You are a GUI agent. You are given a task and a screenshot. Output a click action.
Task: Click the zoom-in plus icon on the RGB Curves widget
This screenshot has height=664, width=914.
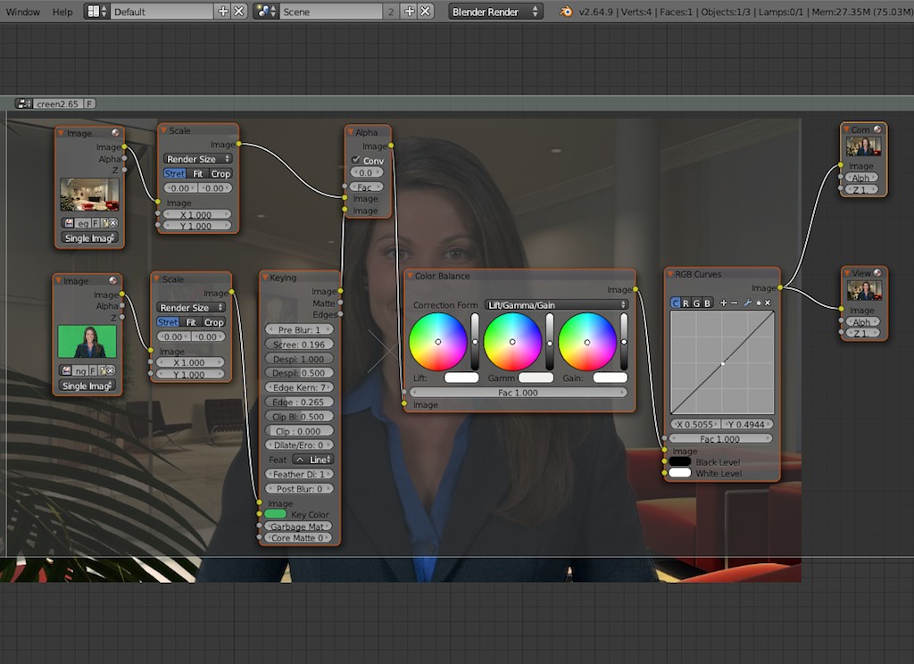tap(724, 303)
